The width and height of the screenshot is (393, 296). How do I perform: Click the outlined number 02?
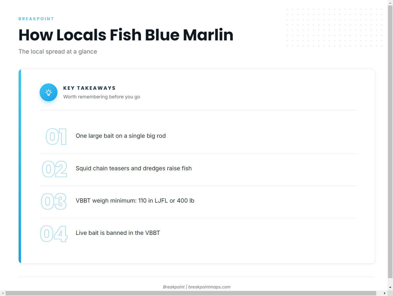click(55, 169)
